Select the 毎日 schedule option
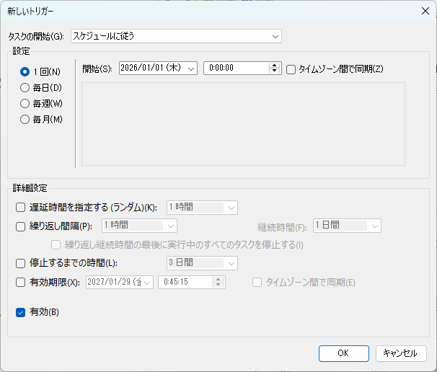 pyautogui.click(x=25, y=87)
